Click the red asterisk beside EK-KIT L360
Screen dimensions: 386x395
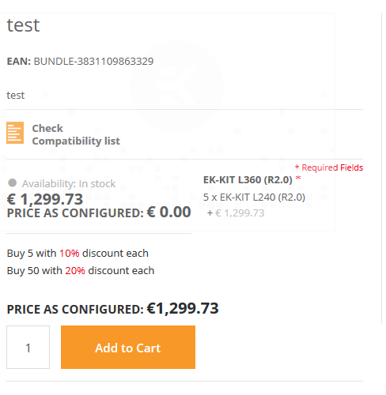(x=298, y=178)
